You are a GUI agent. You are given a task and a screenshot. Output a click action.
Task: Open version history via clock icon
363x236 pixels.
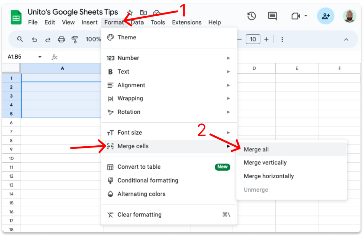click(251, 16)
